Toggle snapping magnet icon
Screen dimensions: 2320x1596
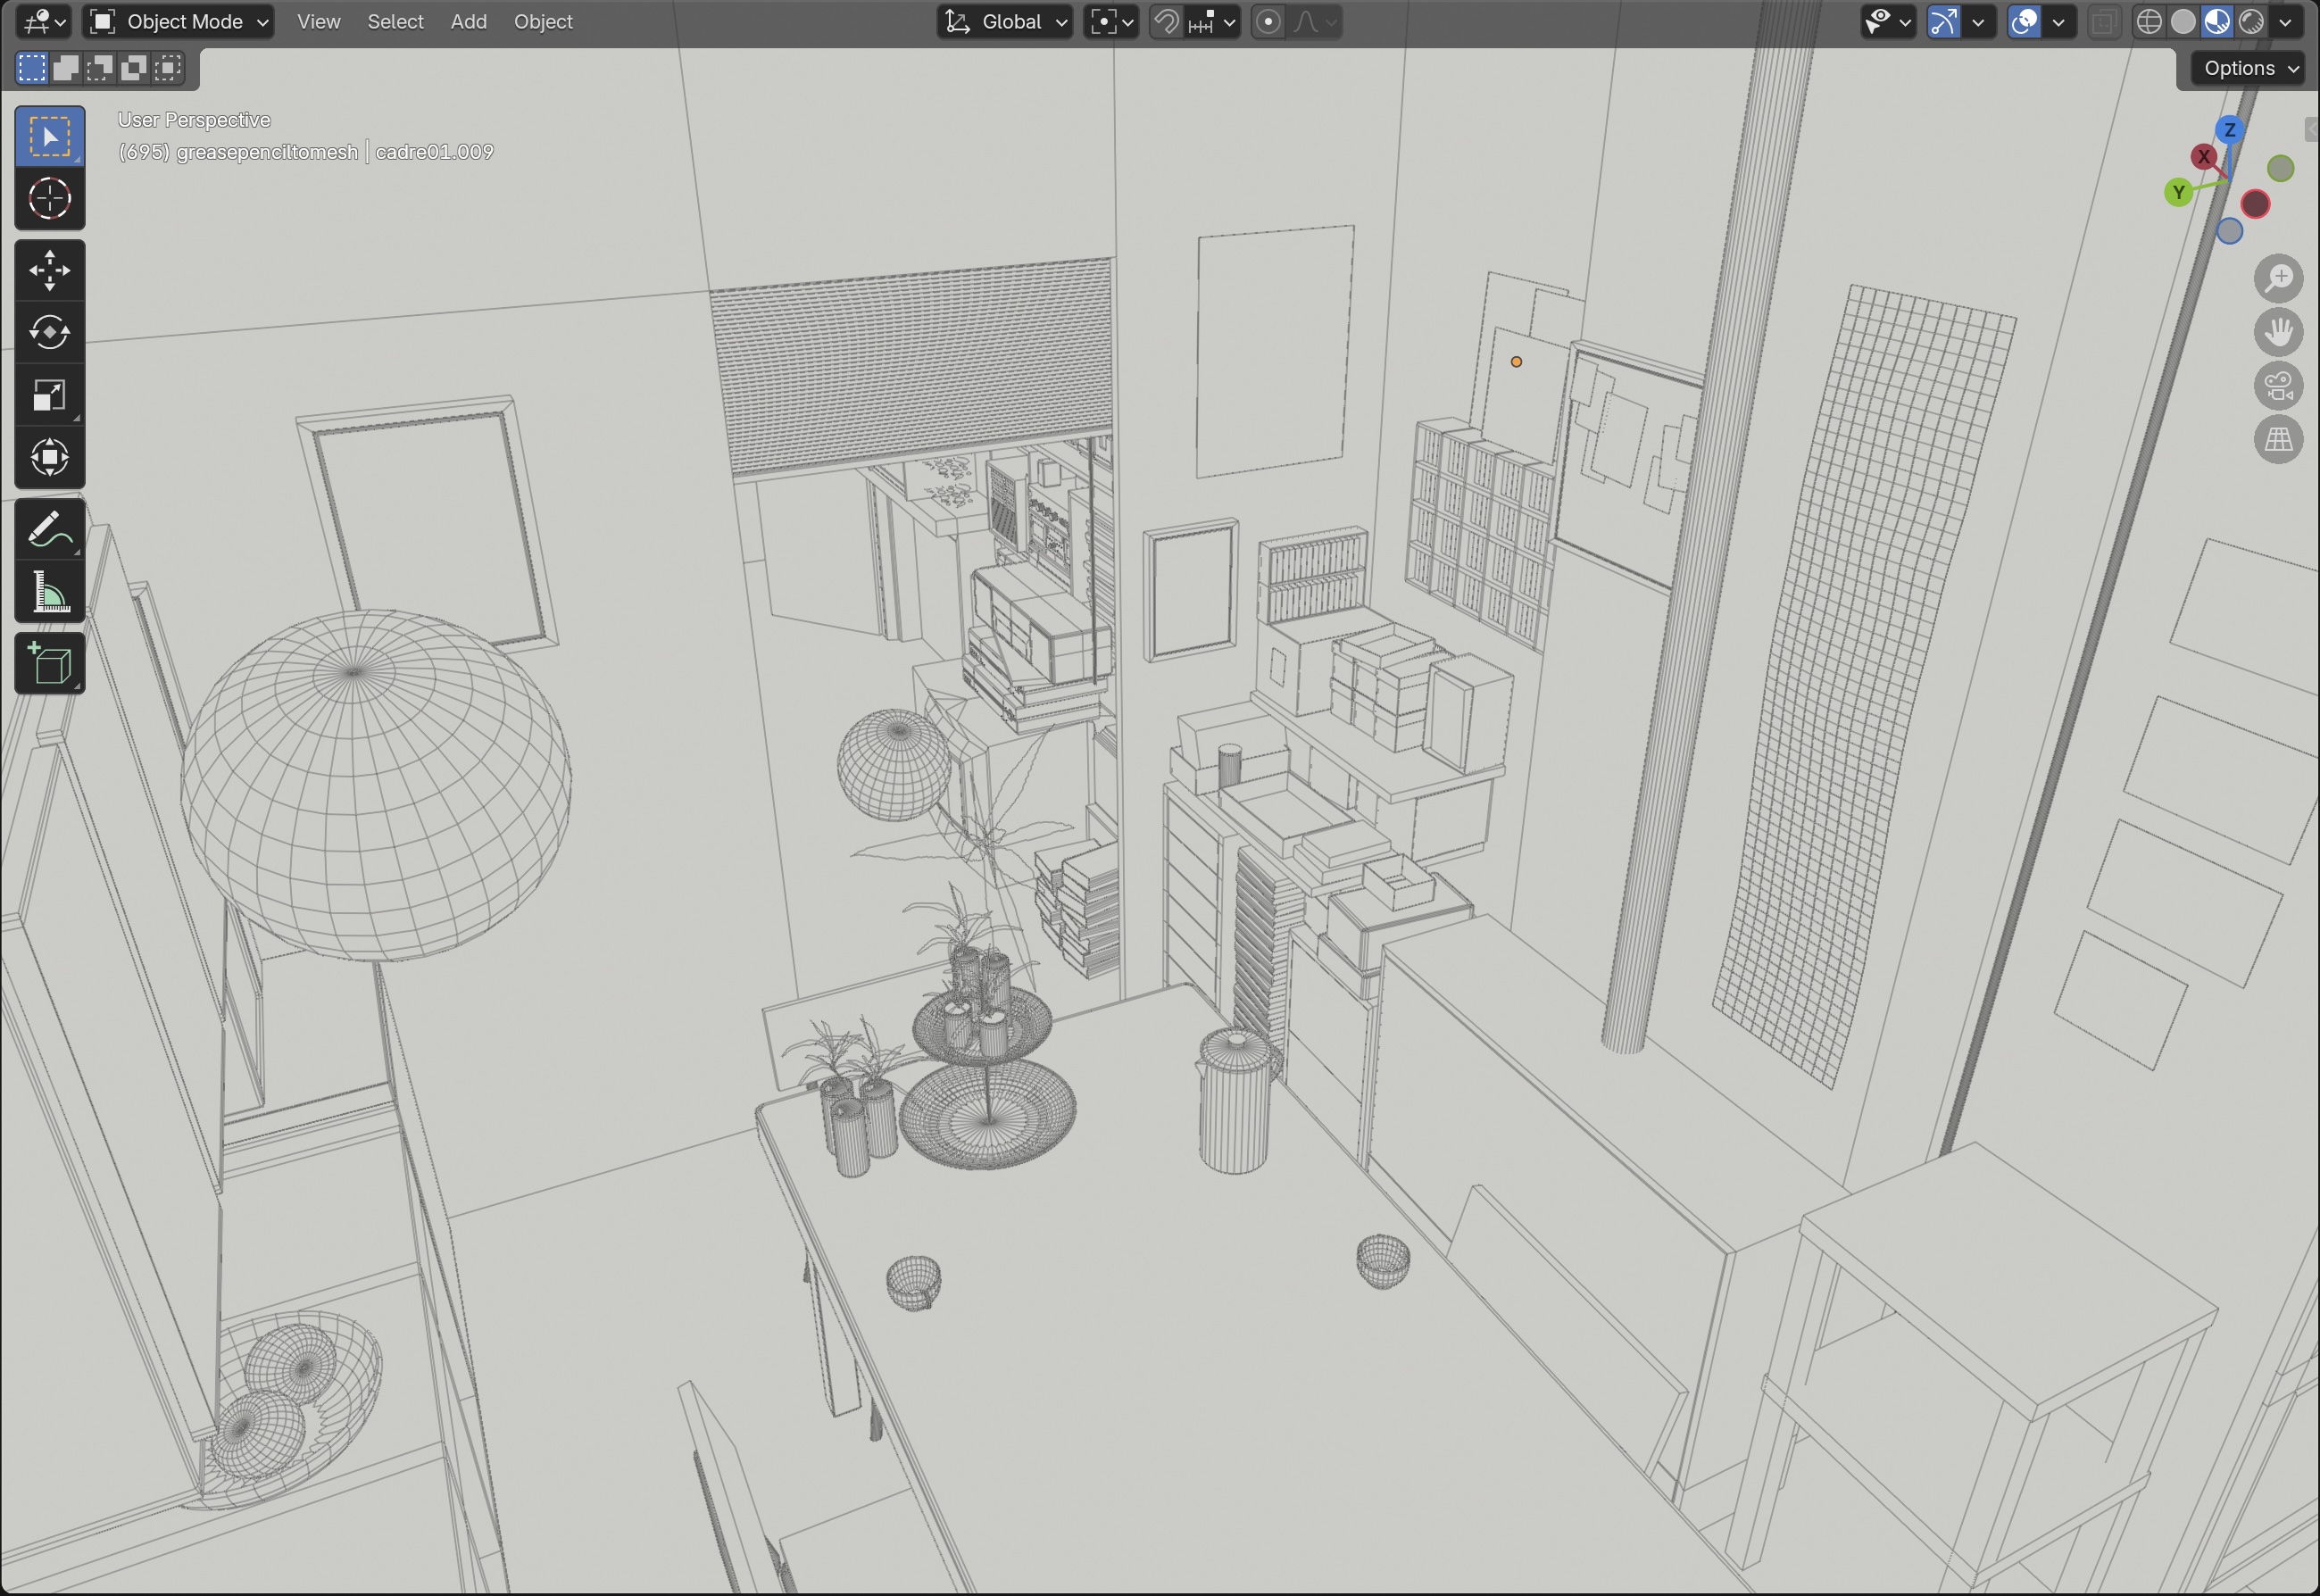1166,22
